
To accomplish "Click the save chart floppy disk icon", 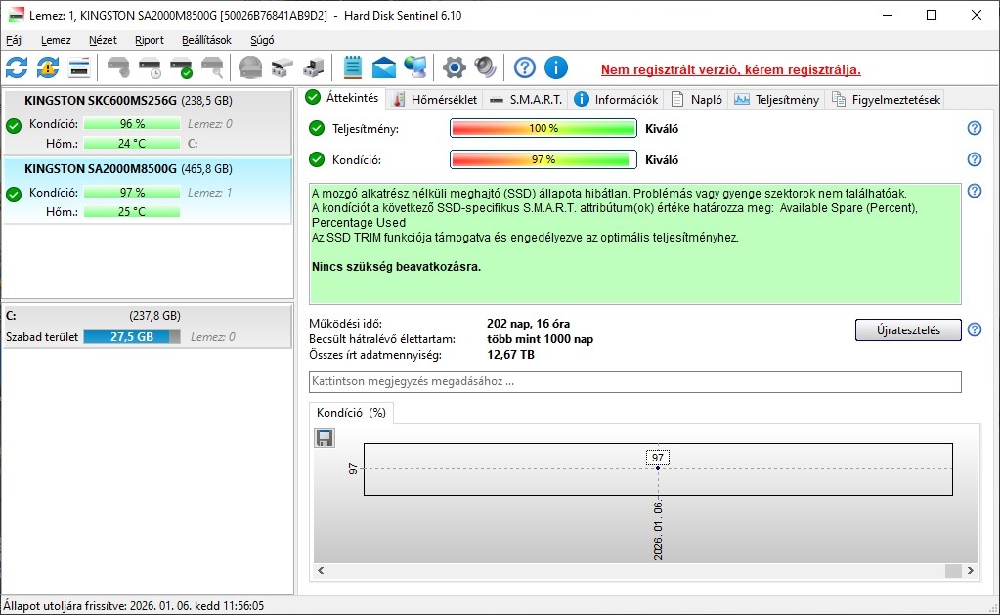I will 325,438.
